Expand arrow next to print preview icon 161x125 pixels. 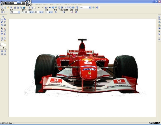click(x=26, y=8)
